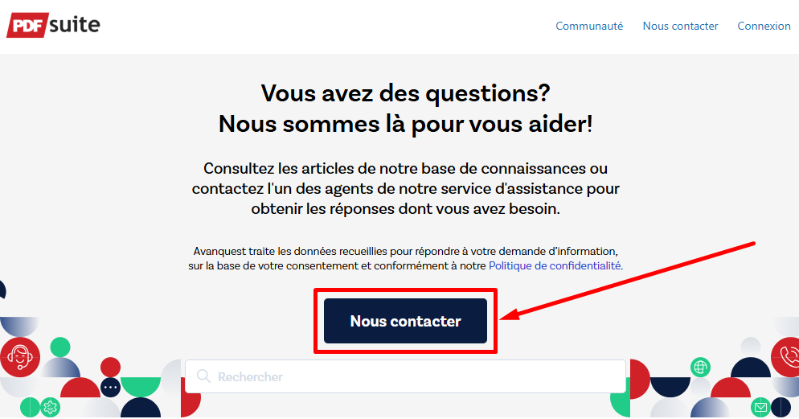Click the dark Nous contacter button
This screenshot has height=419, width=799.
tap(405, 321)
